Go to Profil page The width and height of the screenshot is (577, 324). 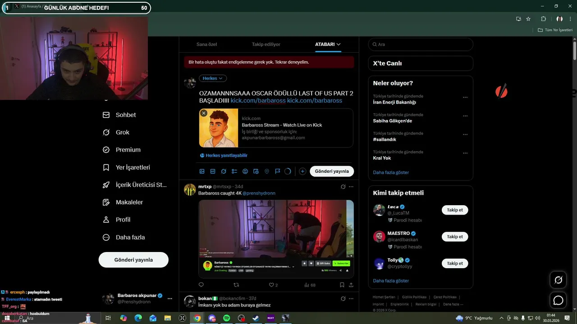(117, 220)
